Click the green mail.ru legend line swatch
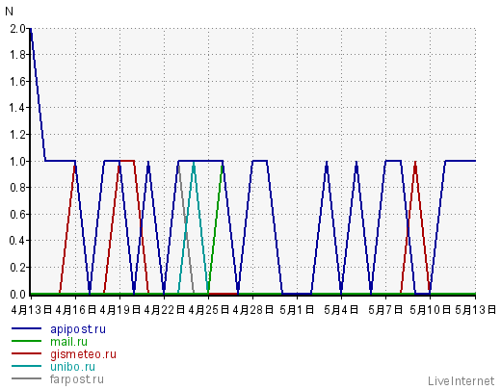This screenshot has height=390, width=501. [26, 341]
